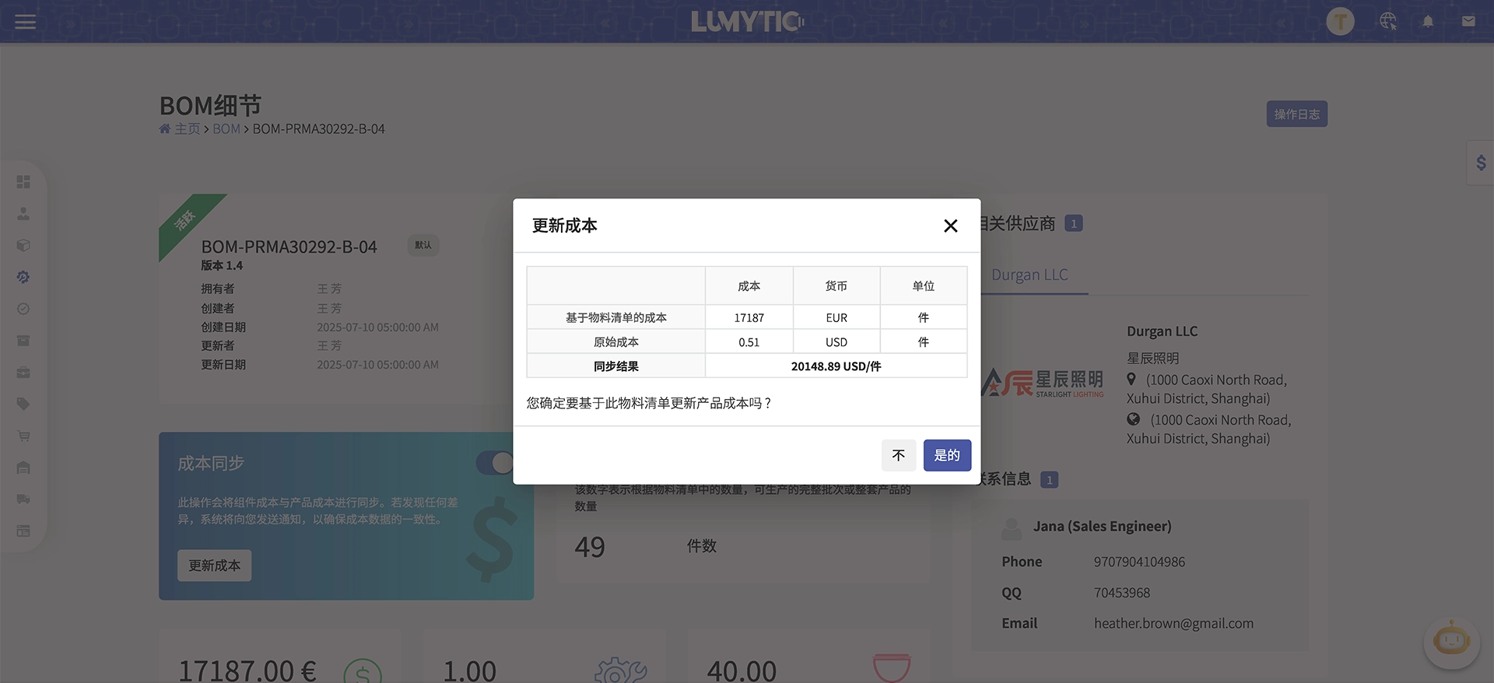Click the user avatar T icon
1494x683 pixels.
pos(1340,22)
